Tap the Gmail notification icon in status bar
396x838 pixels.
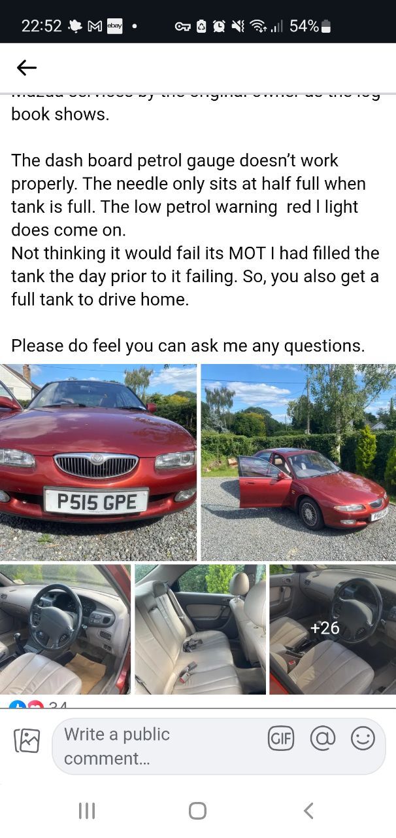pyautogui.click(x=95, y=26)
